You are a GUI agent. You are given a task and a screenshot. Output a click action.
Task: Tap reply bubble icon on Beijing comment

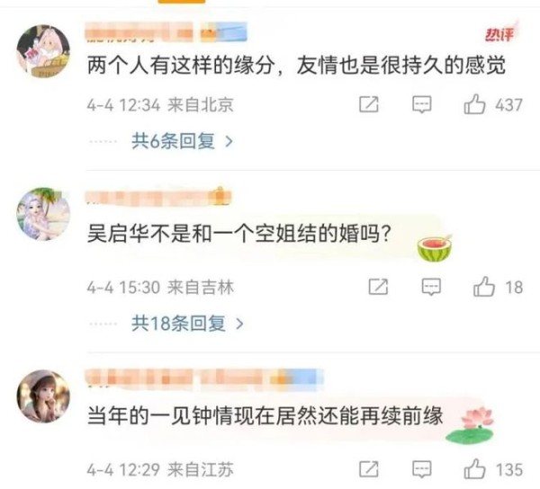pos(422,104)
